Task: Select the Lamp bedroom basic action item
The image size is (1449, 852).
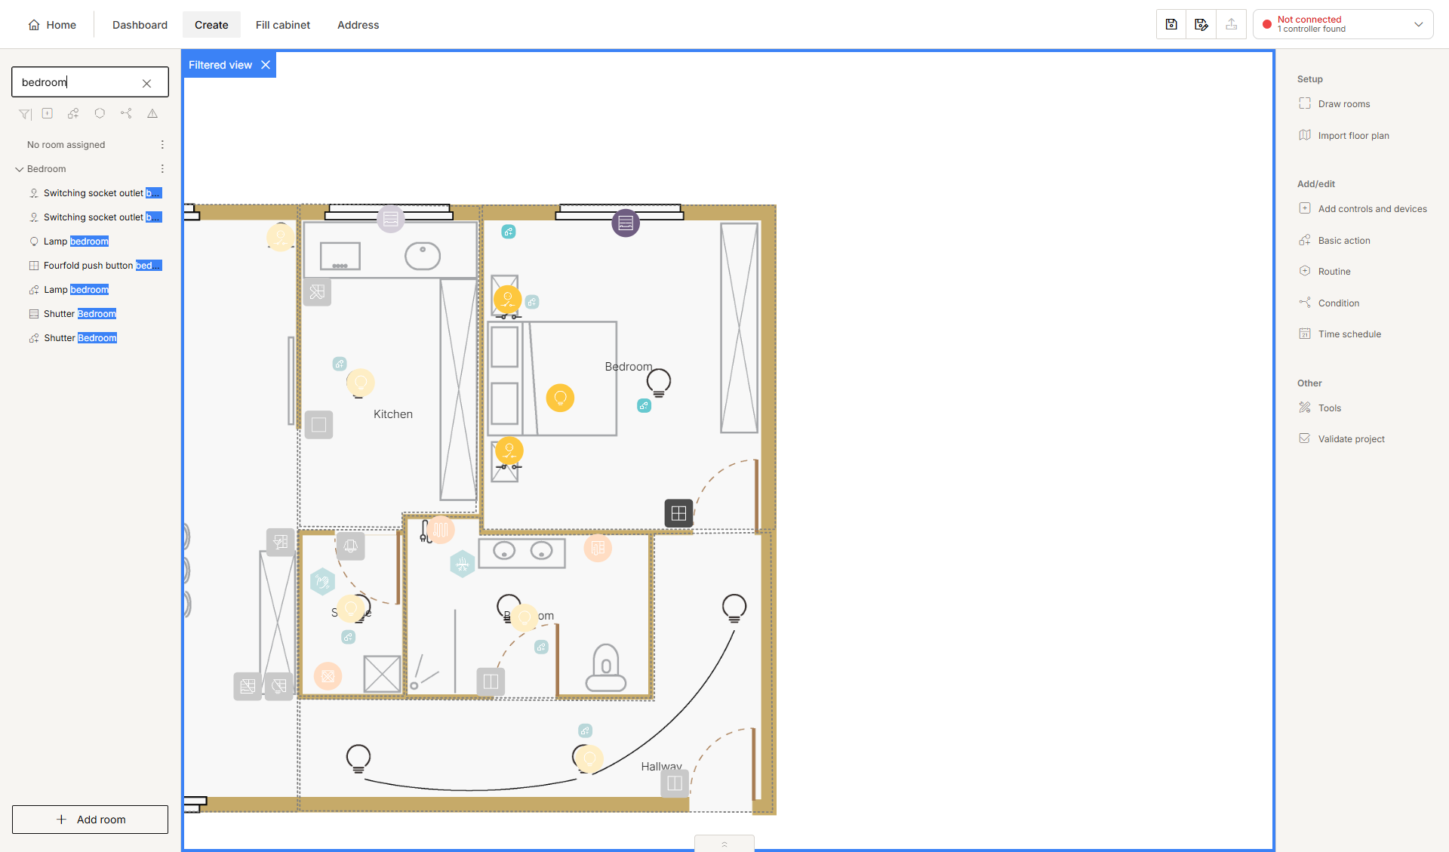Action: [x=69, y=290]
